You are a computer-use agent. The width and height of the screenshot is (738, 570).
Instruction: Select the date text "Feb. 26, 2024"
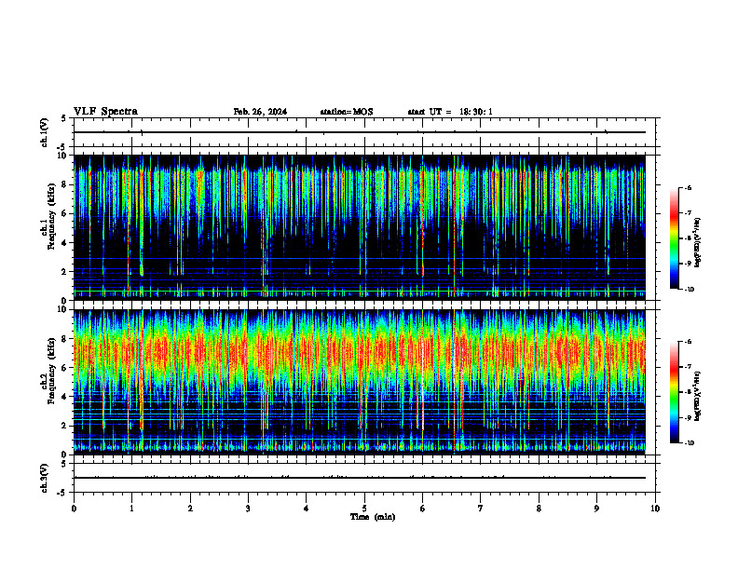pos(260,112)
